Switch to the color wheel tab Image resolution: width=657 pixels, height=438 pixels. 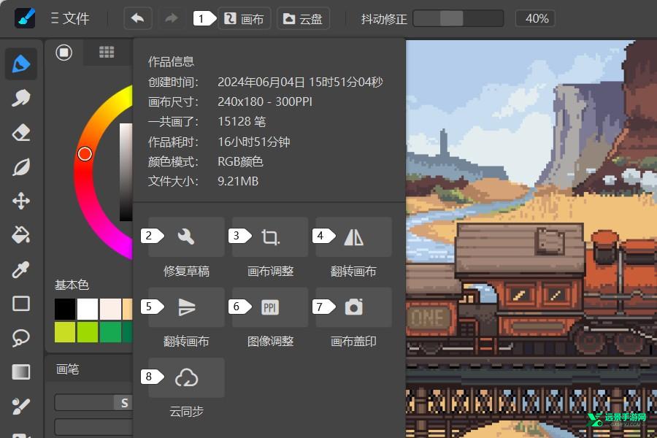(64, 53)
